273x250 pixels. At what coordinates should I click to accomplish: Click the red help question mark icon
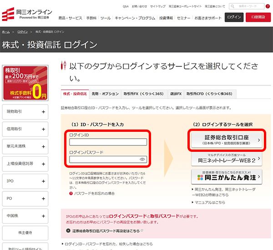[x=268, y=6]
